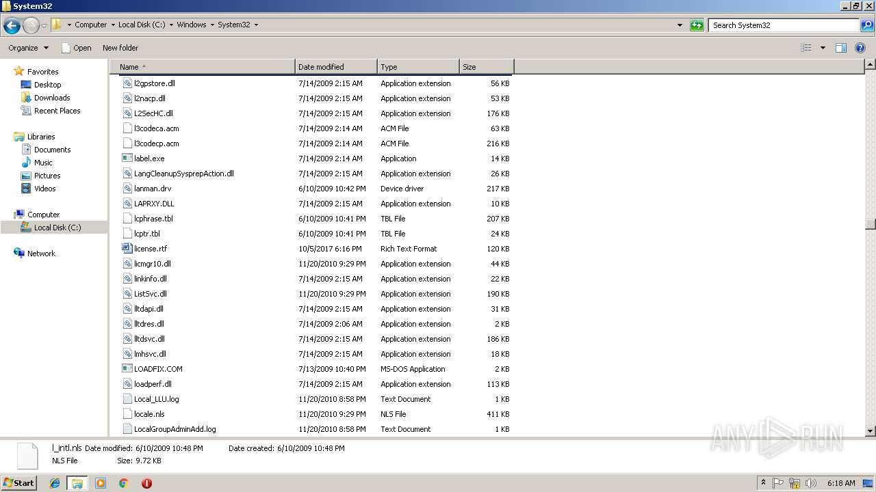Select LOADFIX.COM file icon

point(127,369)
